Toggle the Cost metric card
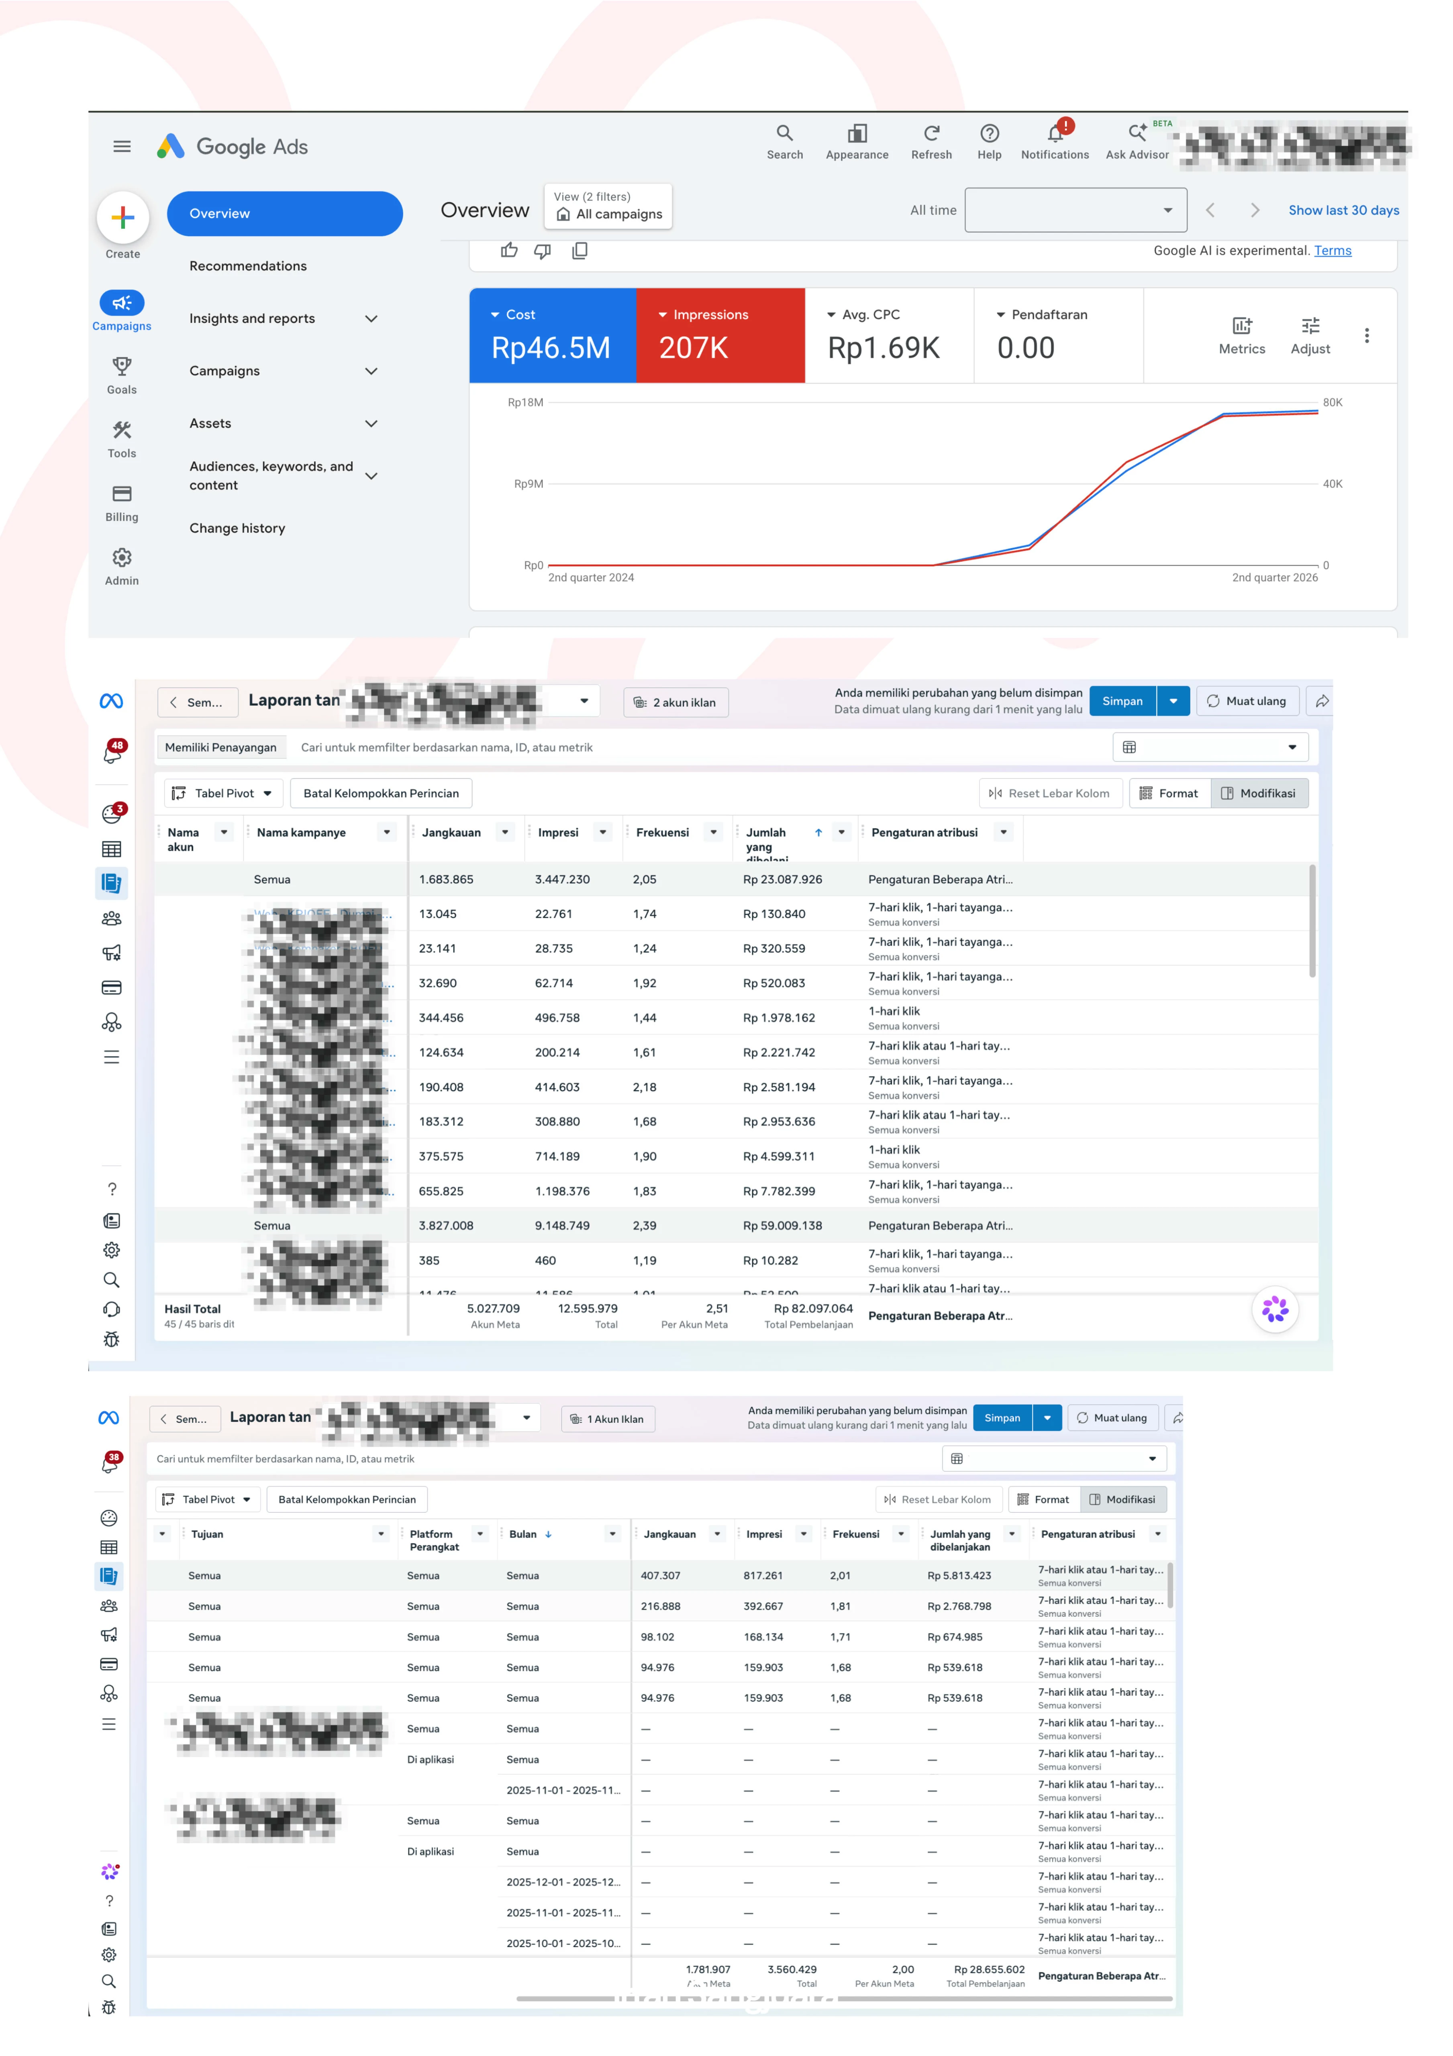The height and width of the screenshot is (2056, 1453). [553, 336]
